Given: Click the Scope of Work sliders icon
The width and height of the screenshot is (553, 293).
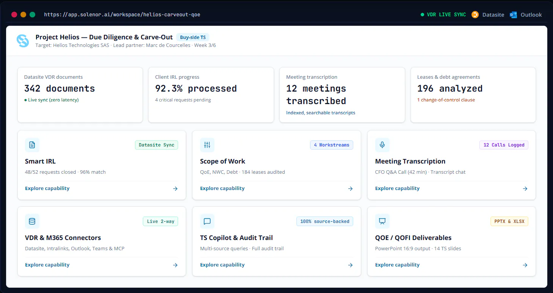Looking at the screenshot, I should coord(207,145).
